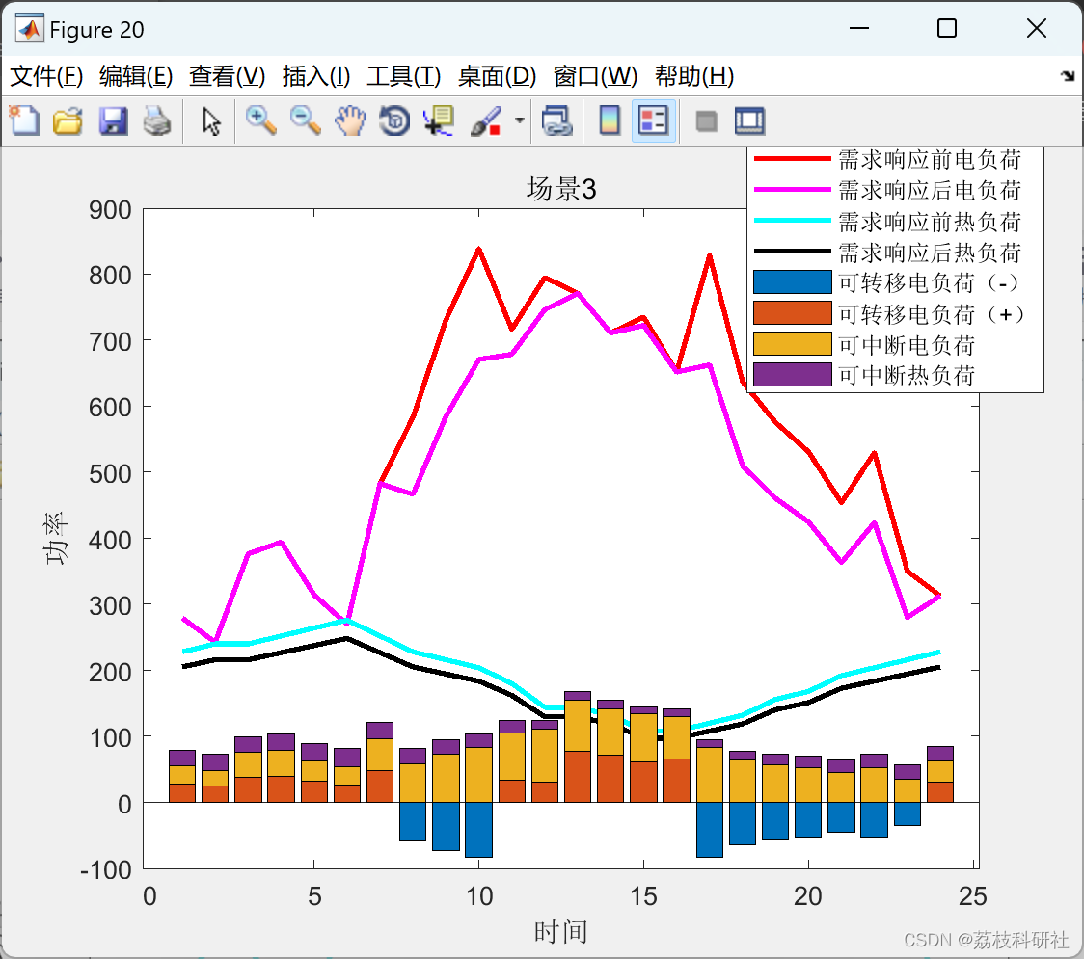Select the Pan hand tool

click(x=350, y=120)
